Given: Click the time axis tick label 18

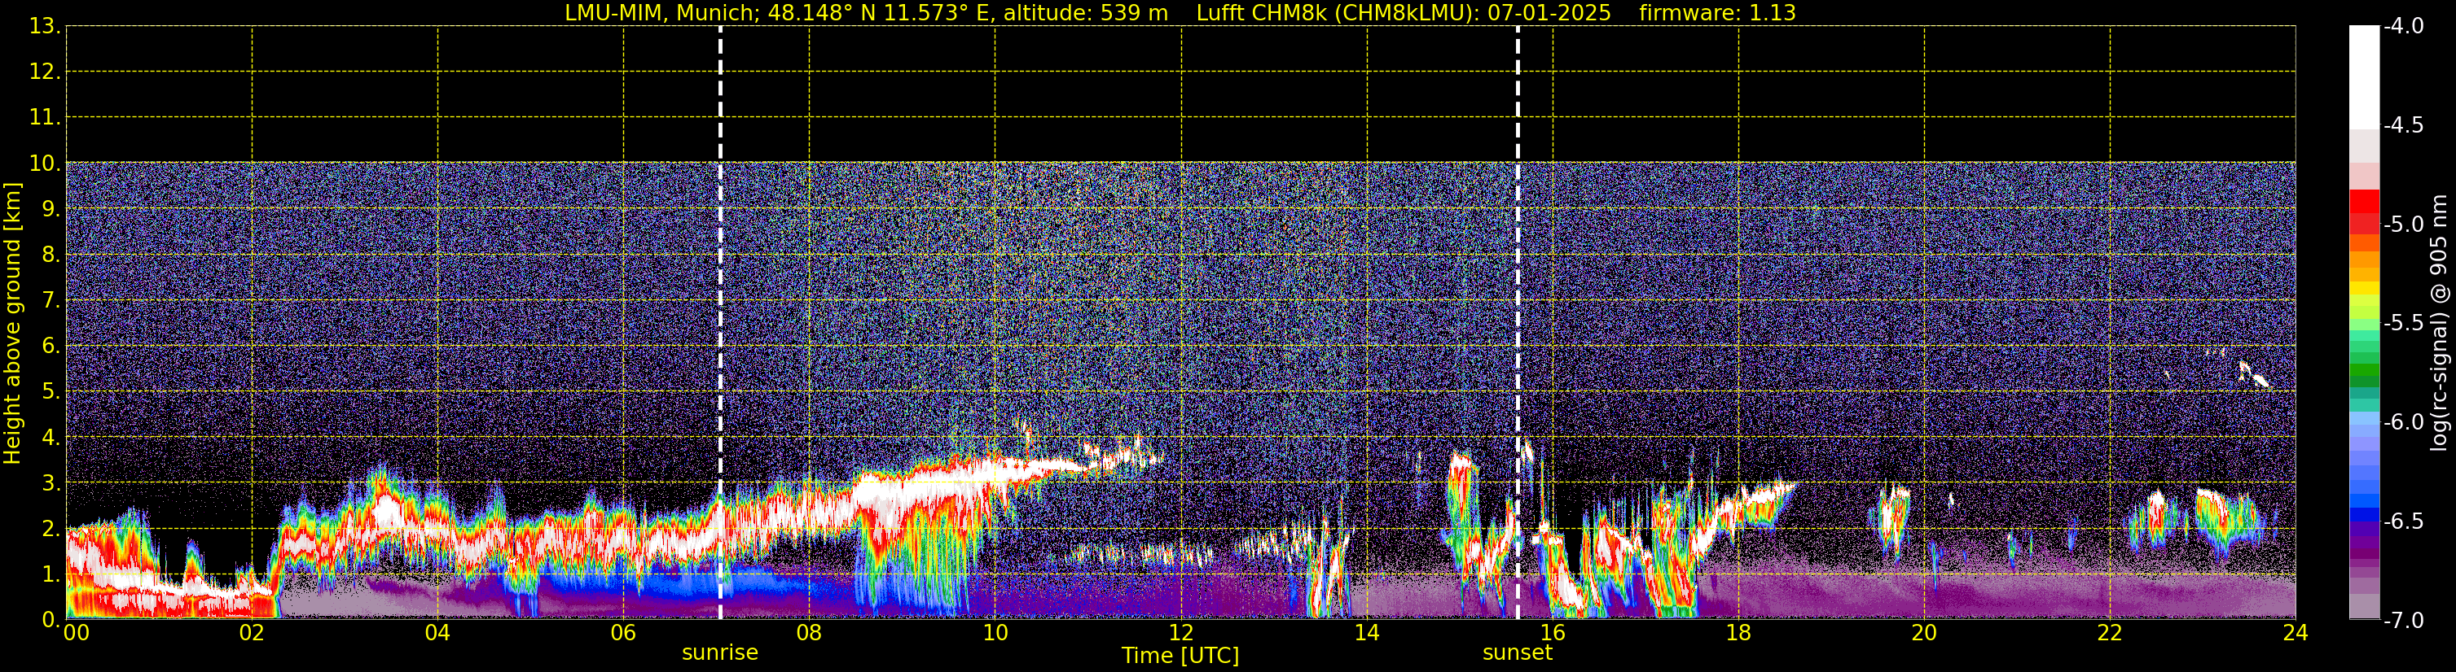Looking at the screenshot, I should 1739,633.
